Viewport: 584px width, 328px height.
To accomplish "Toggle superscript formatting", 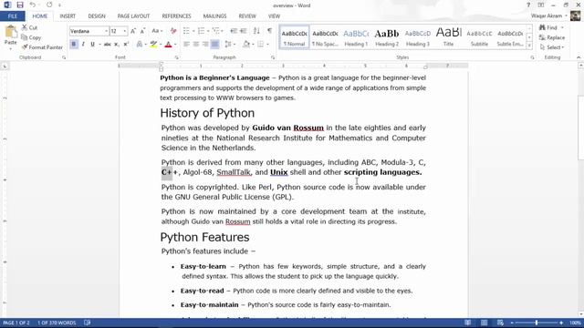I will [126, 45].
